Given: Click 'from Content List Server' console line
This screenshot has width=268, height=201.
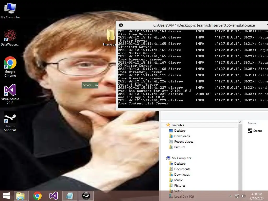Looking at the screenshot, I should 143,103.
